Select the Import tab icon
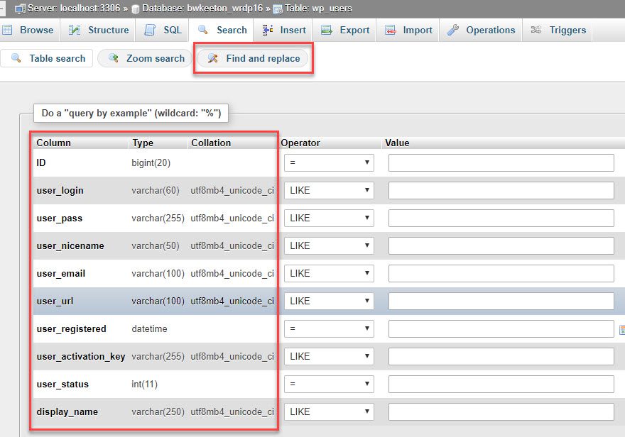Screen dimensions: 625x437 point(390,30)
